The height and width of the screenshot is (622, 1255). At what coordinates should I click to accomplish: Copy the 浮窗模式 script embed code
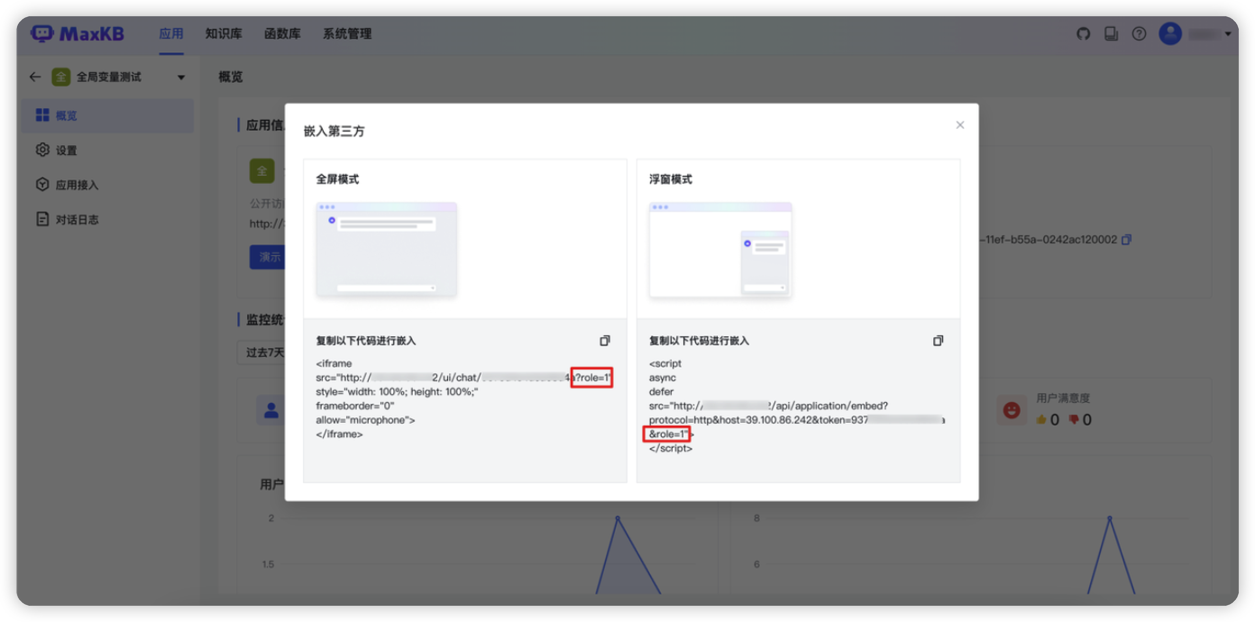click(x=937, y=340)
